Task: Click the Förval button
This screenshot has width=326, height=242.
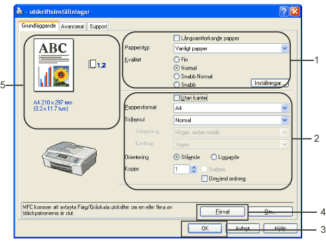Action: [223, 212]
